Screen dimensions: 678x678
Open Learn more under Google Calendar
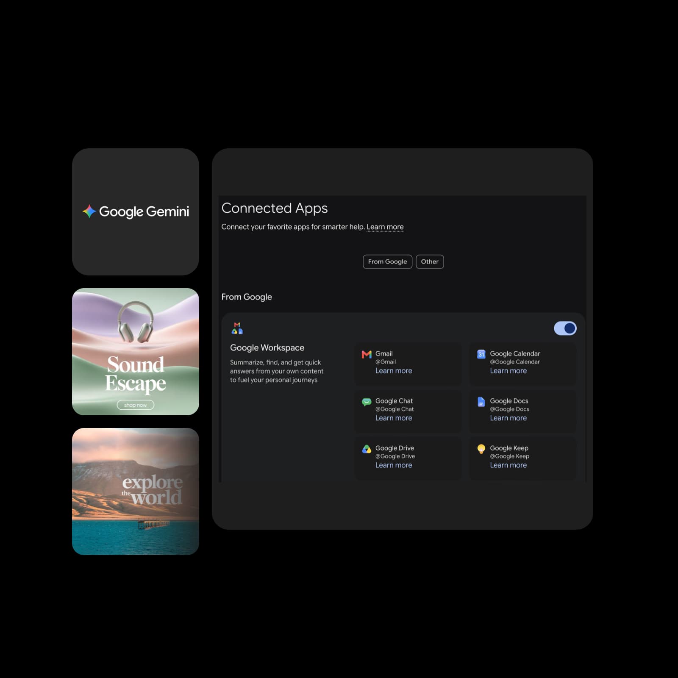pyautogui.click(x=508, y=371)
